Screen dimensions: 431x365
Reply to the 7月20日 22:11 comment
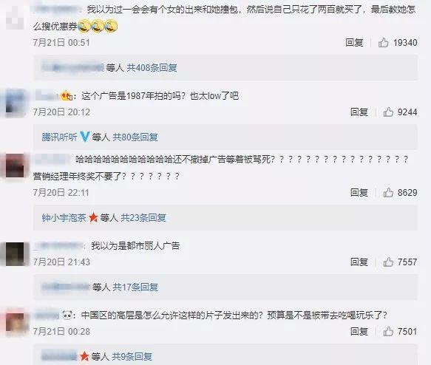[359, 193]
